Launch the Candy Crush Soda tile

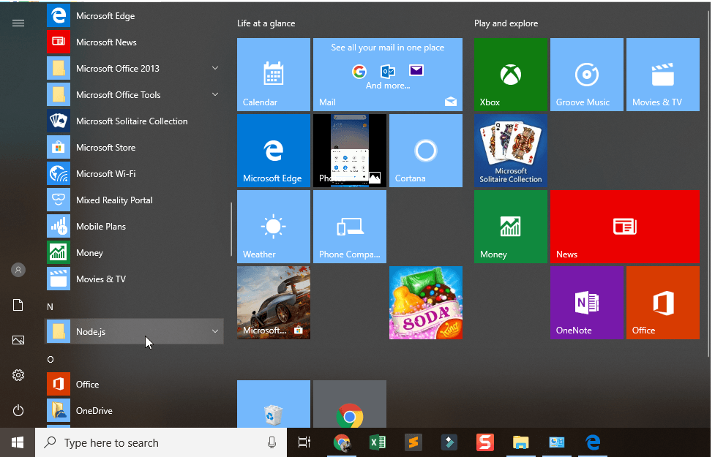click(426, 303)
